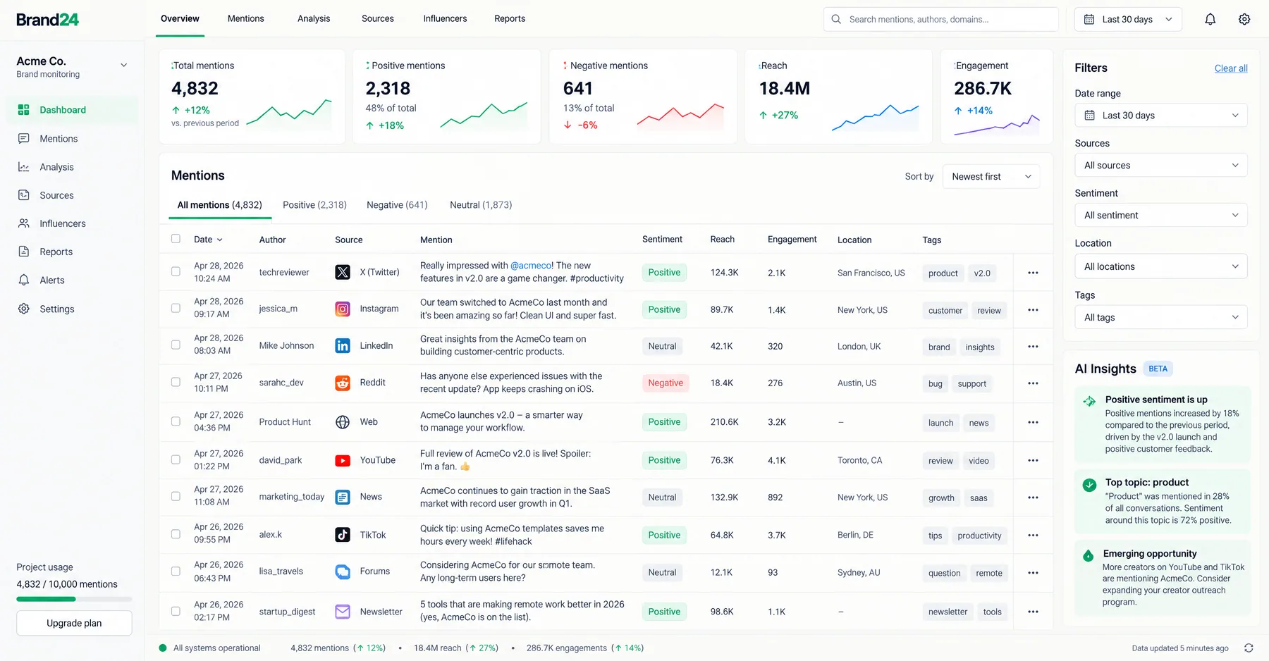The image size is (1269, 661).
Task: Click the @acmeco mention link
Action: click(x=532, y=266)
